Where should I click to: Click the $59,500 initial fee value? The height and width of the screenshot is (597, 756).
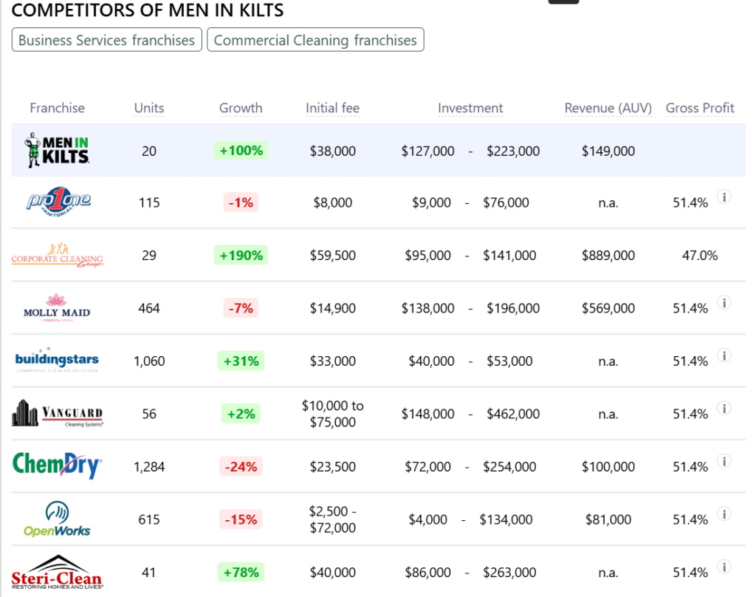pos(333,256)
